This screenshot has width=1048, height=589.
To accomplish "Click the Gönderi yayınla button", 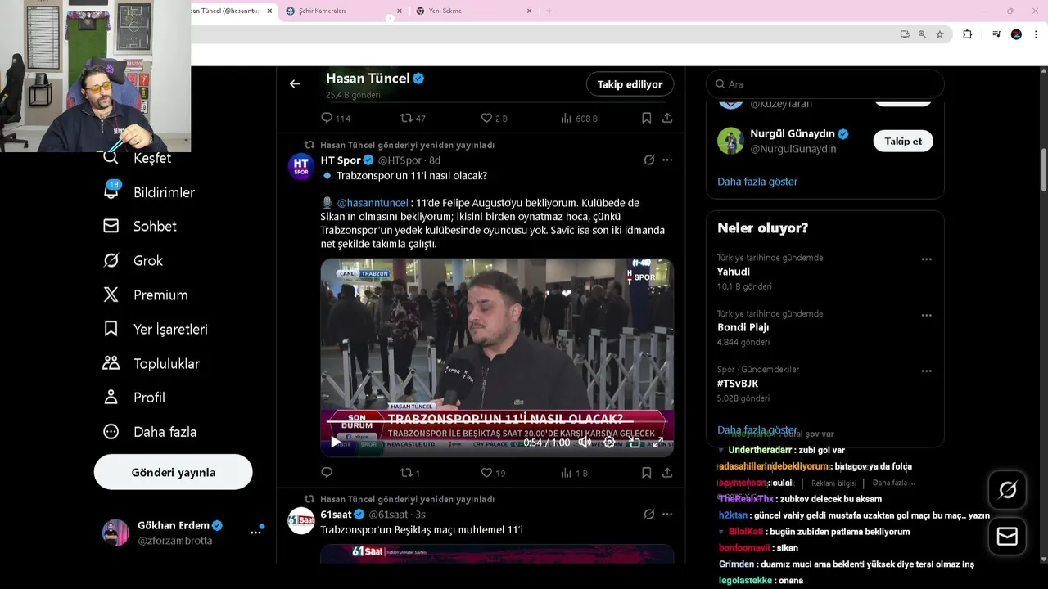I will pyautogui.click(x=174, y=472).
